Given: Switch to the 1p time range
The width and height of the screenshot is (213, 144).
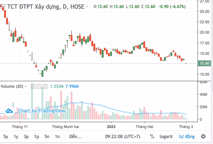Looking at the screenshot, I should (x=37, y=136).
